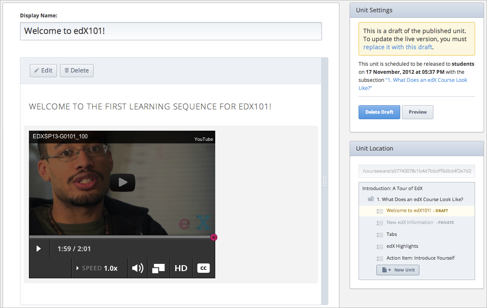Toggle fullscreen mode on the video player
The width and height of the screenshot is (487, 308).
(x=158, y=268)
